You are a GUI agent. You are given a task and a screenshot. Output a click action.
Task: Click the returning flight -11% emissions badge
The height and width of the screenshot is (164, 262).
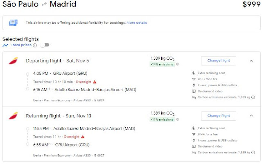[162, 119]
